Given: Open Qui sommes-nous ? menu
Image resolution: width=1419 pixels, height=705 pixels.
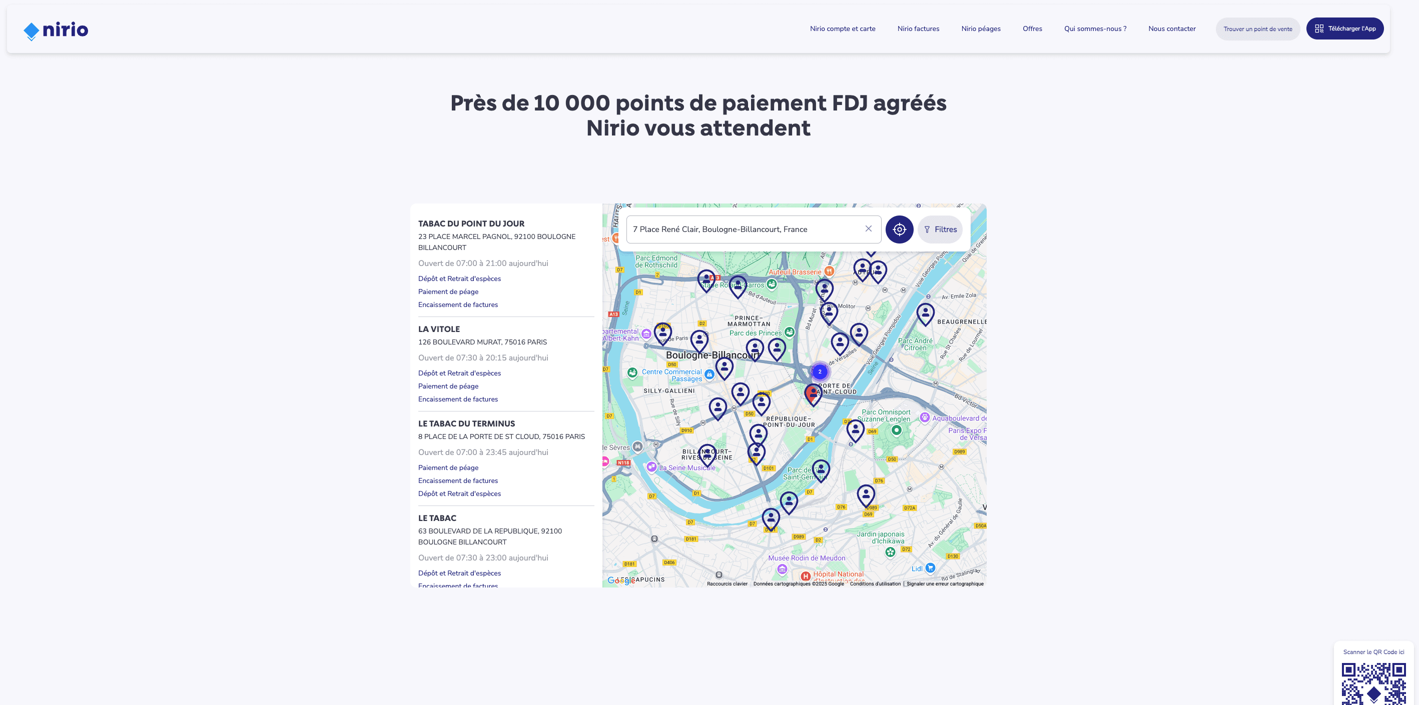Looking at the screenshot, I should click(1095, 28).
